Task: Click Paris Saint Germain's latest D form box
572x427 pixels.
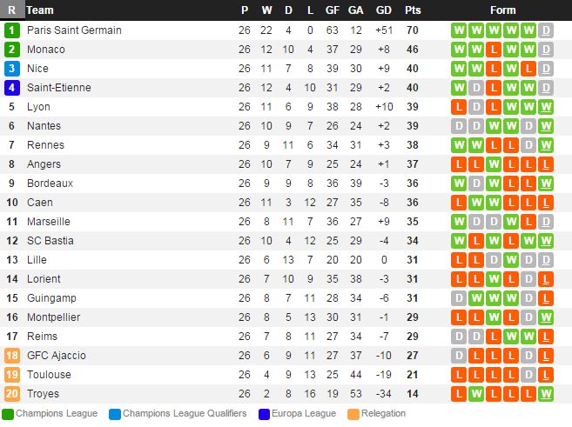Action: coord(546,30)
